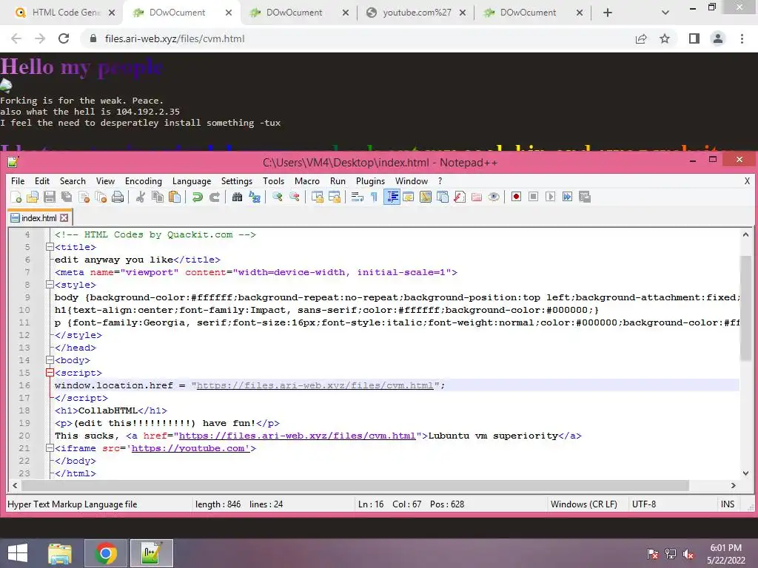Open function list toolbar icon

(x=460, y=197)
